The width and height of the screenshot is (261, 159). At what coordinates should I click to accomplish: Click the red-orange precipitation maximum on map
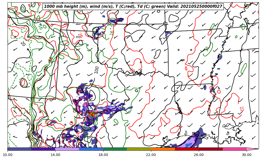point(91,114)
